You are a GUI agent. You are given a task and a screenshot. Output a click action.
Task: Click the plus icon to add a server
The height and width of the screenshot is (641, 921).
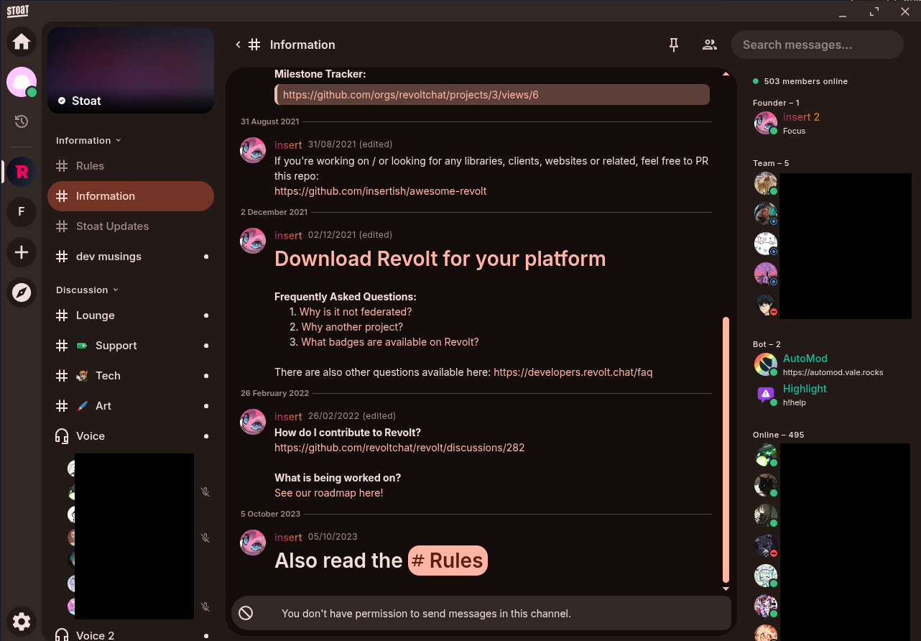[22, 252]
